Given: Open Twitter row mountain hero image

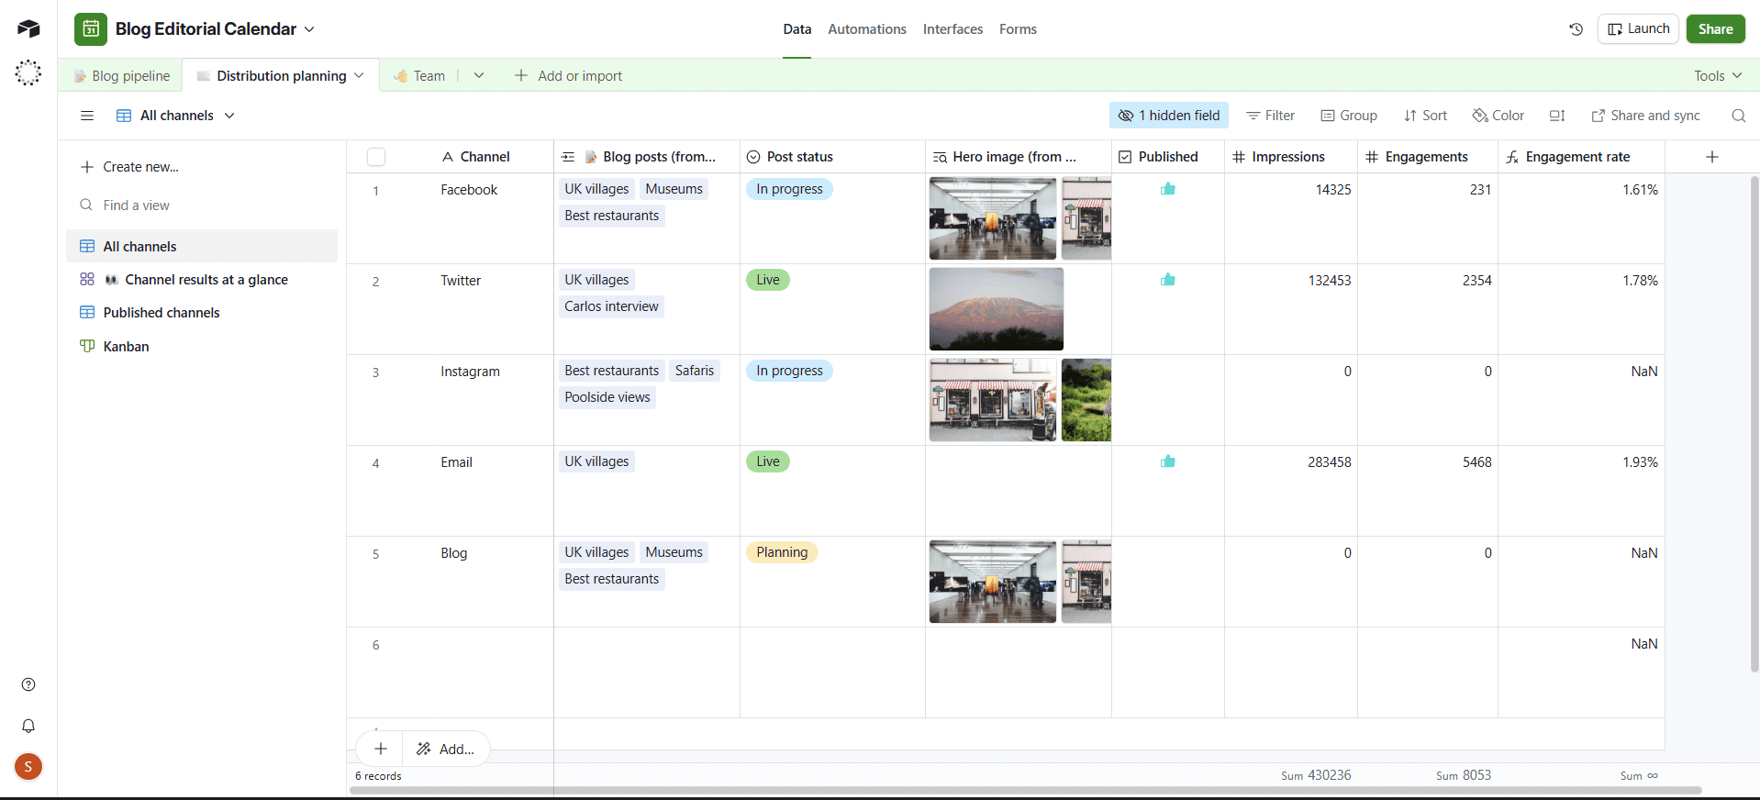Looking at the screenshot, I should pos(996,309).
